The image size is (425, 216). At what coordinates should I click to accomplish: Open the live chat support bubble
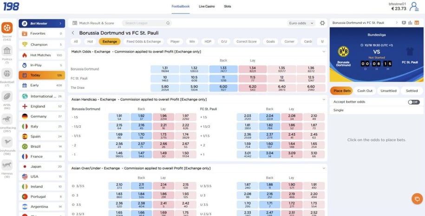click(417, 199)
